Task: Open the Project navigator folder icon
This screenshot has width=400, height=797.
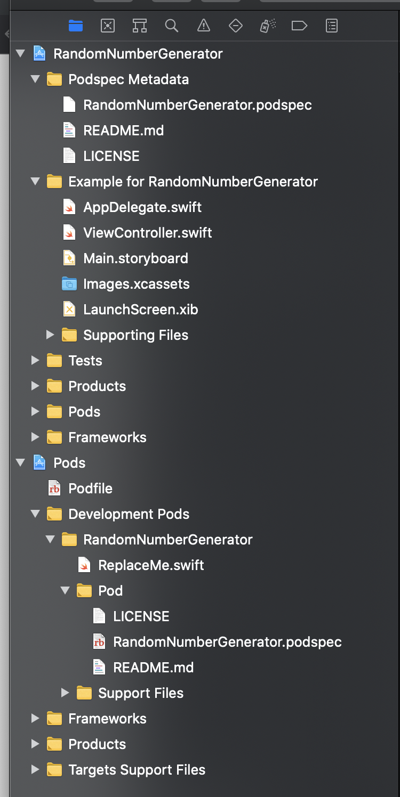Action: (76, 26)
